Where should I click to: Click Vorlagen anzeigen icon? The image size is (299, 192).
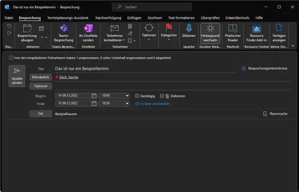[279, 29]
